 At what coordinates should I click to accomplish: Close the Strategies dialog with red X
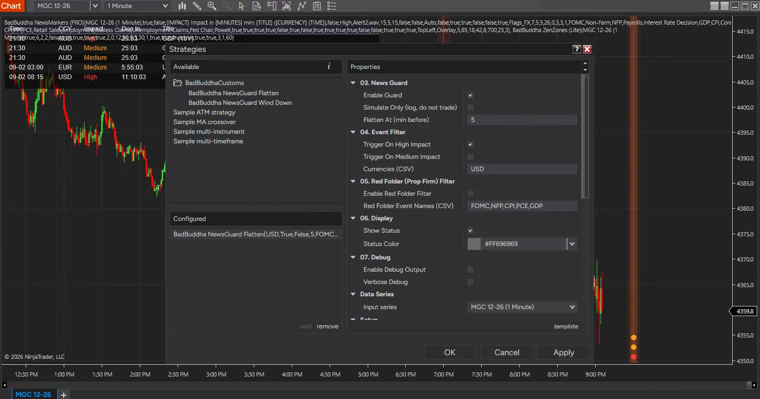pos(587,49)
